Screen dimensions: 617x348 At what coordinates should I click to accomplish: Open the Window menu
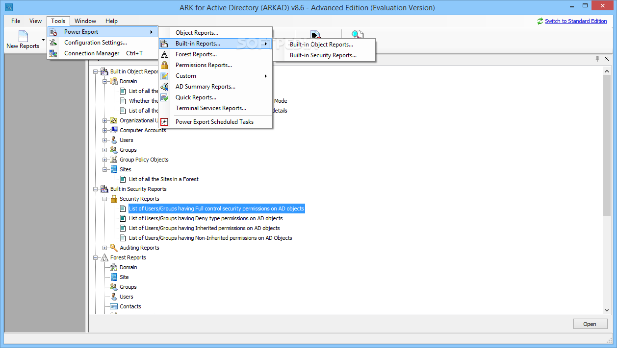[x=85, y=21]
